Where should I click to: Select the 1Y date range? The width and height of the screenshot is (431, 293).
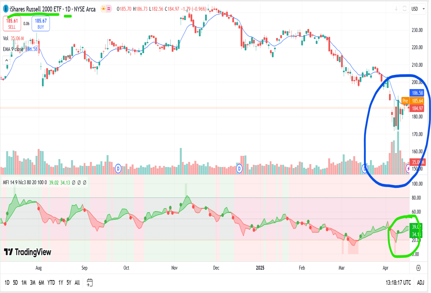[60, 283]
